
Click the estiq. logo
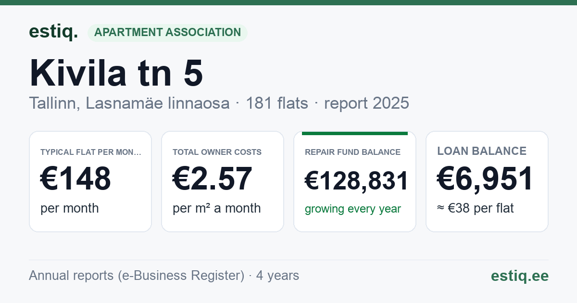[53, 32]
